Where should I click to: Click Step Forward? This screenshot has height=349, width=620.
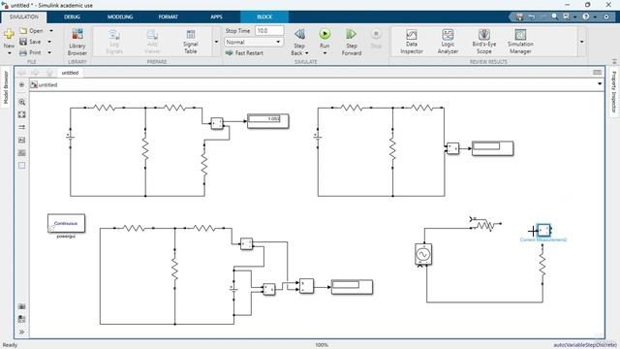[x=351, y=42]
